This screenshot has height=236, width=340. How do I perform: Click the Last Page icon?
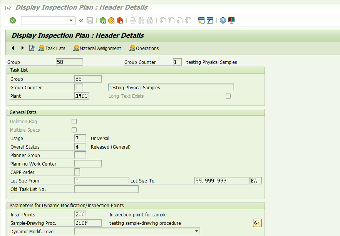click(188, 20)
